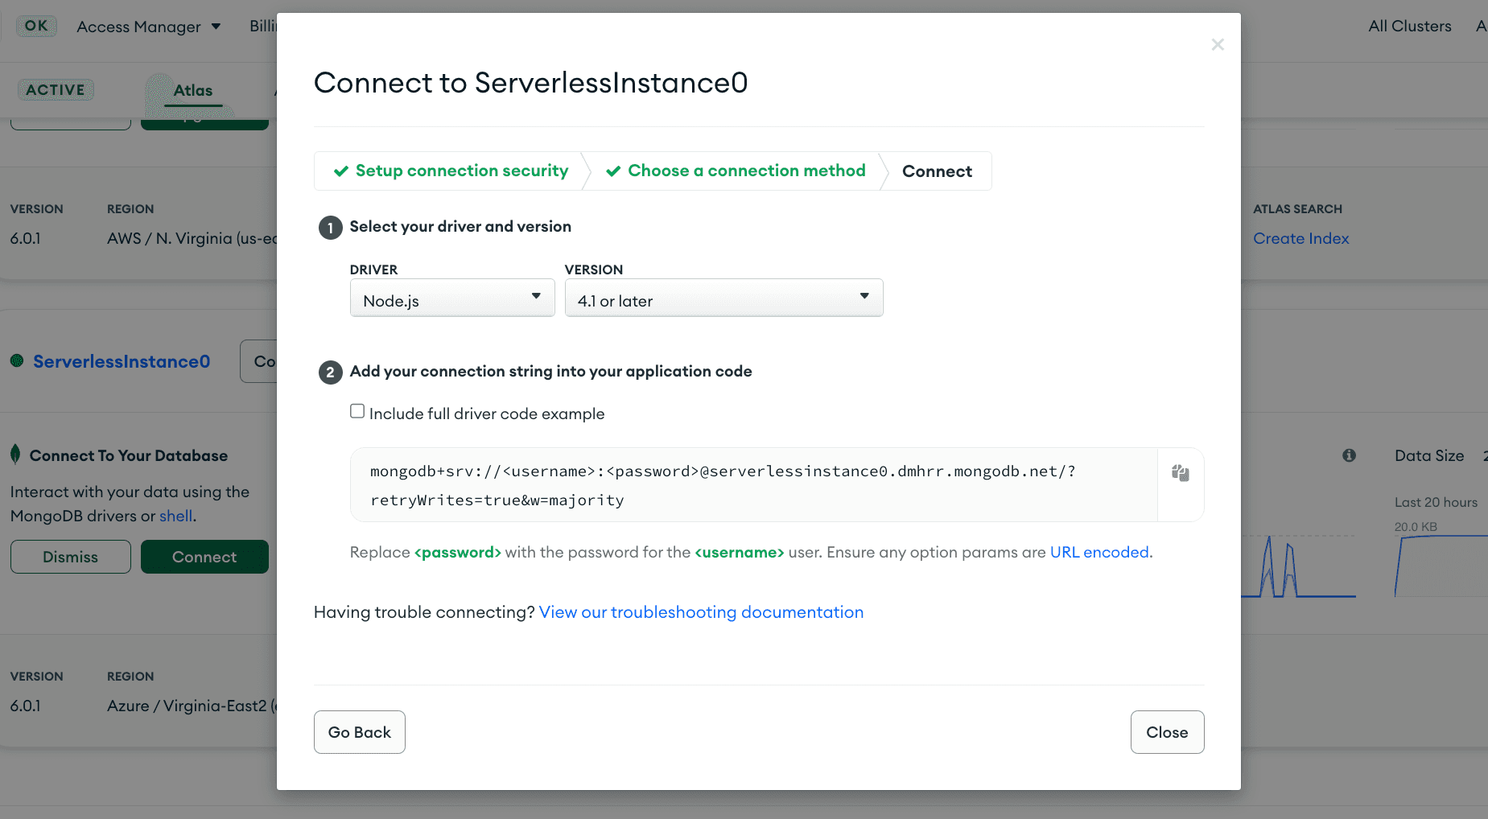Expand the 4.1 or later version dropdown

tap(723, 298)
